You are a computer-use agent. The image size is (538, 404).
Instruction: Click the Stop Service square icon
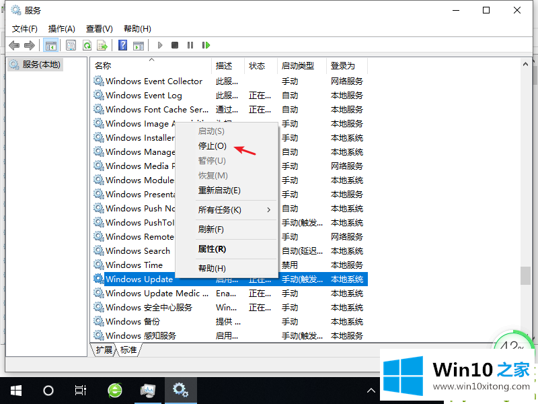175,45
